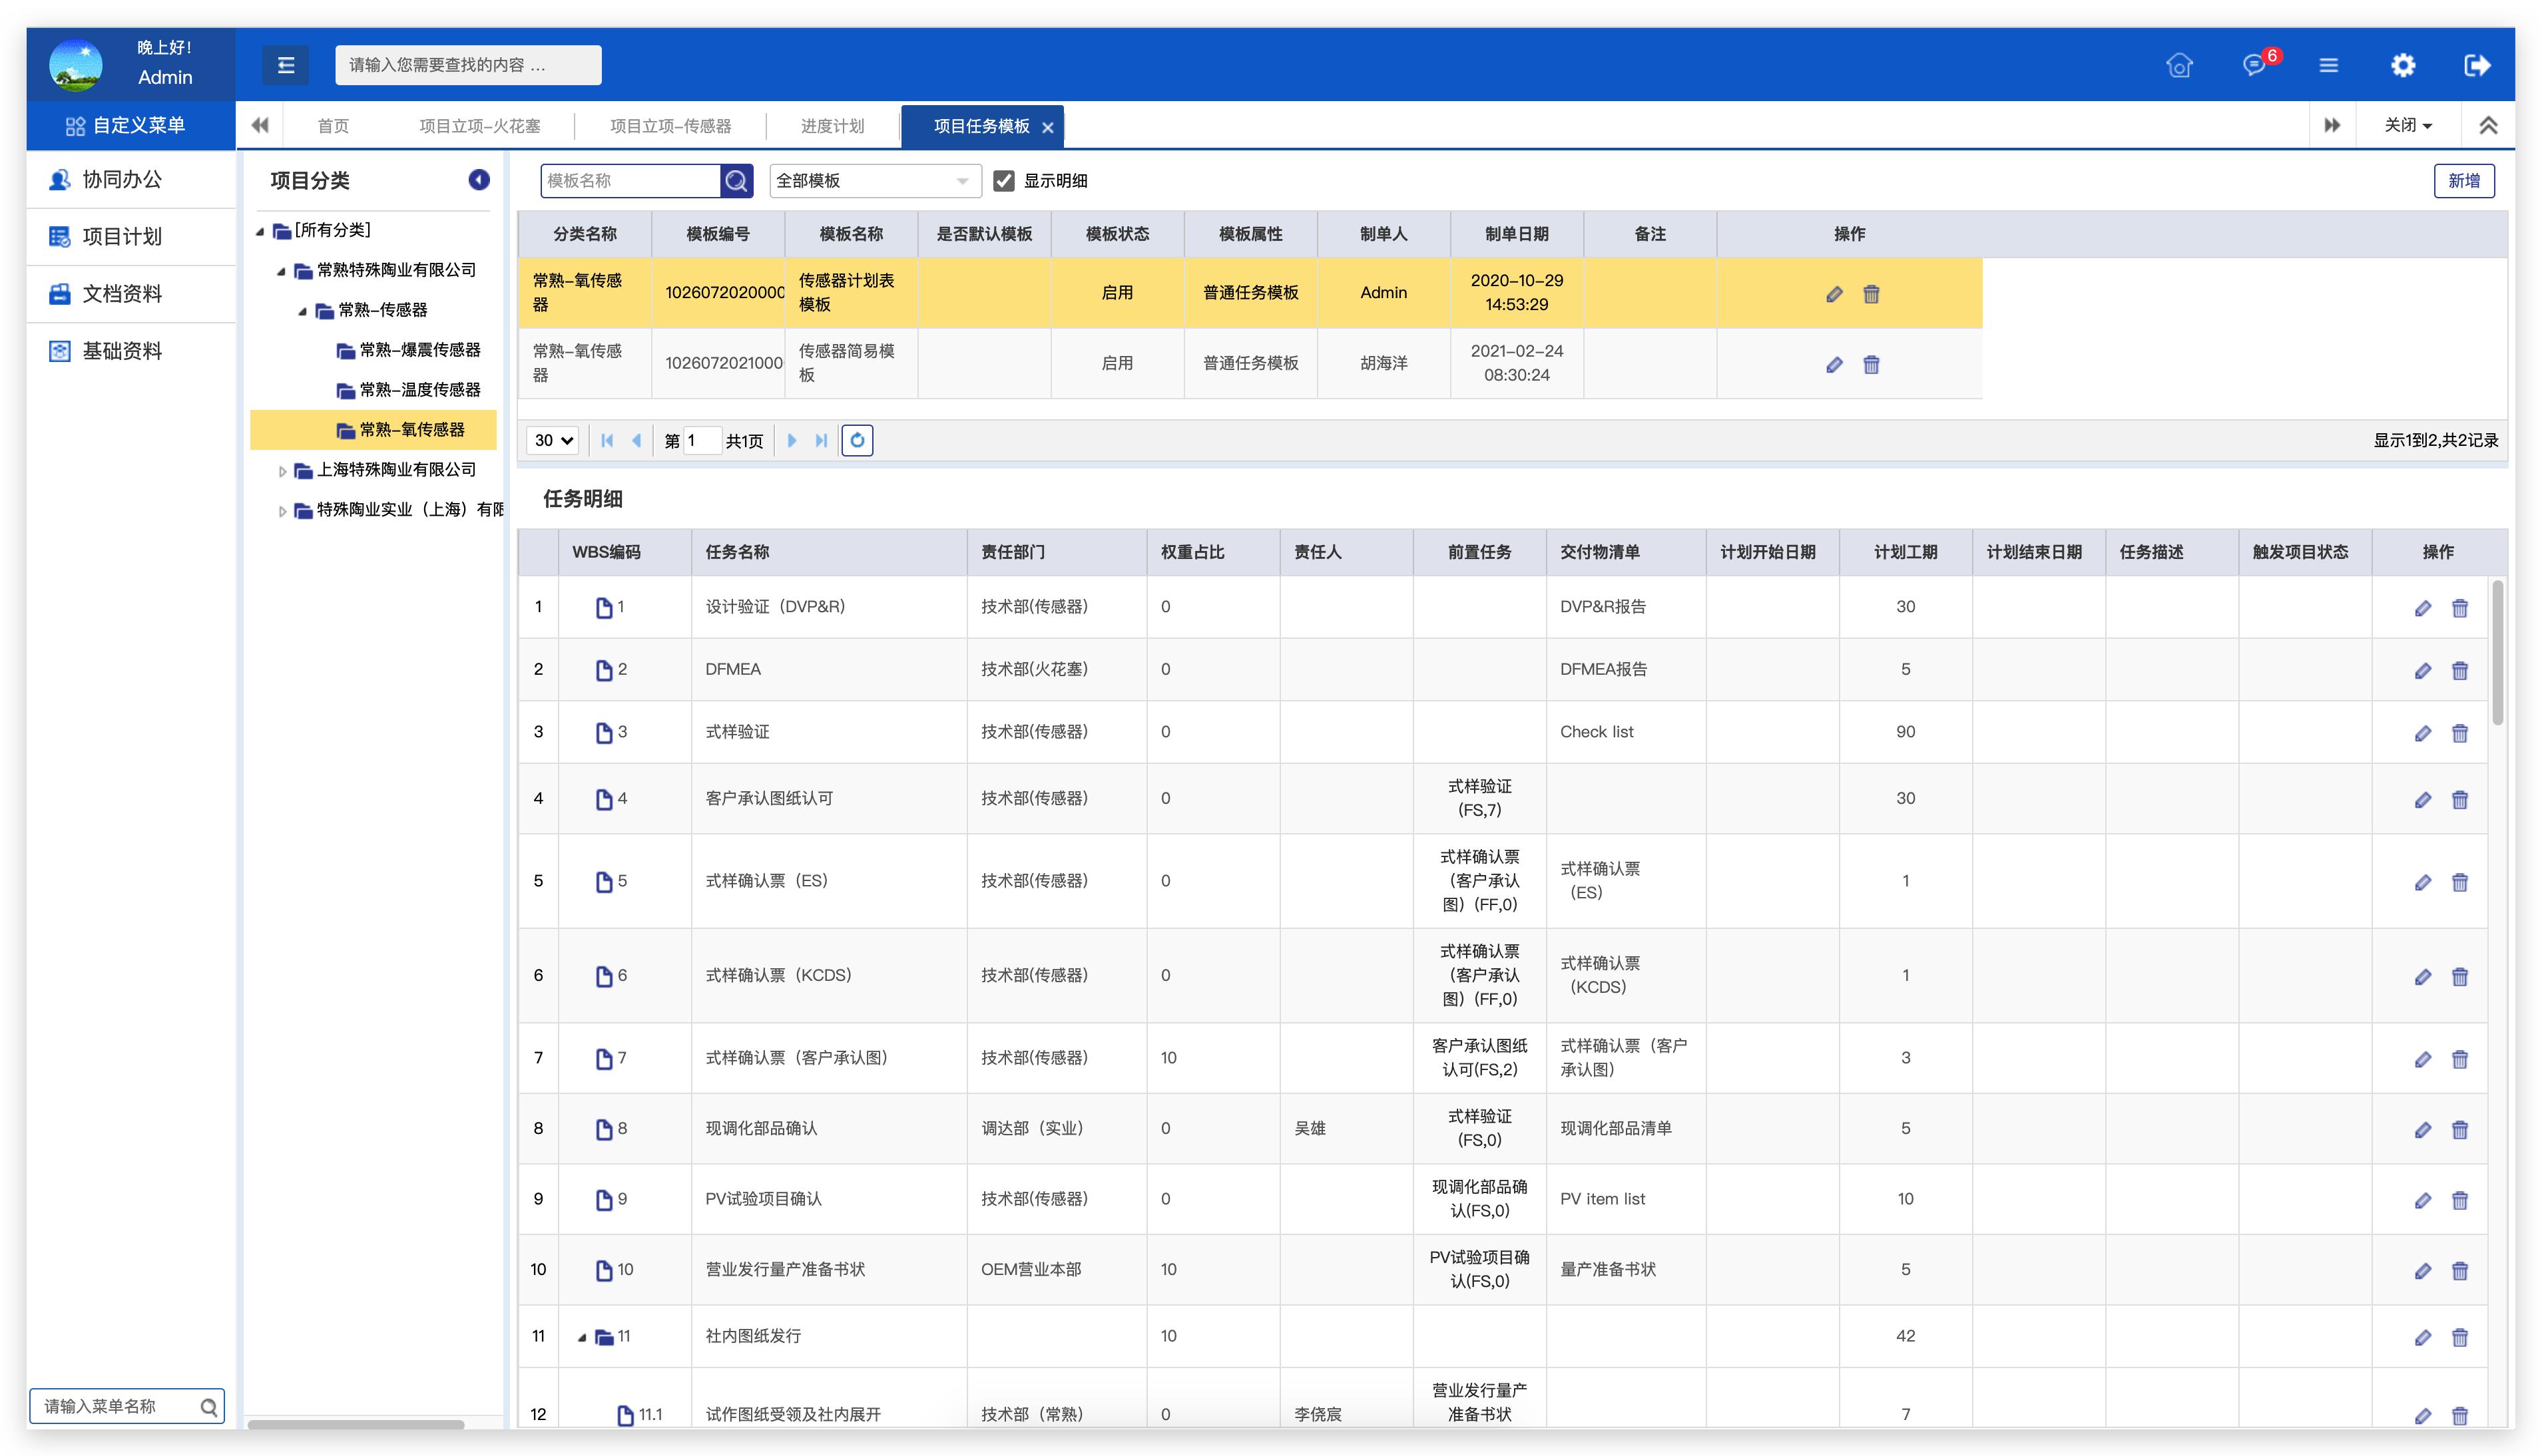Screen dimensions: 2542x1456
Task: Edit the 设计验证 (DVP&R) task row
Action: point(2422,608)
